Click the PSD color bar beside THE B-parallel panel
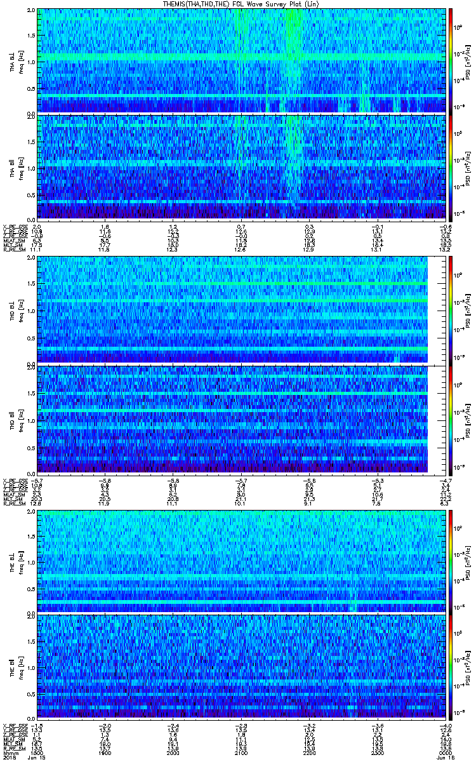This screenshot has height=762, width=476. 451,667
